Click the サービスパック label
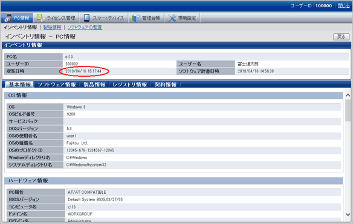353x224 pixels. tap(23, 121)
